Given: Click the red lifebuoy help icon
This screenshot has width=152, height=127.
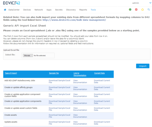Looking at the screenshot, I should click(136, 10).
